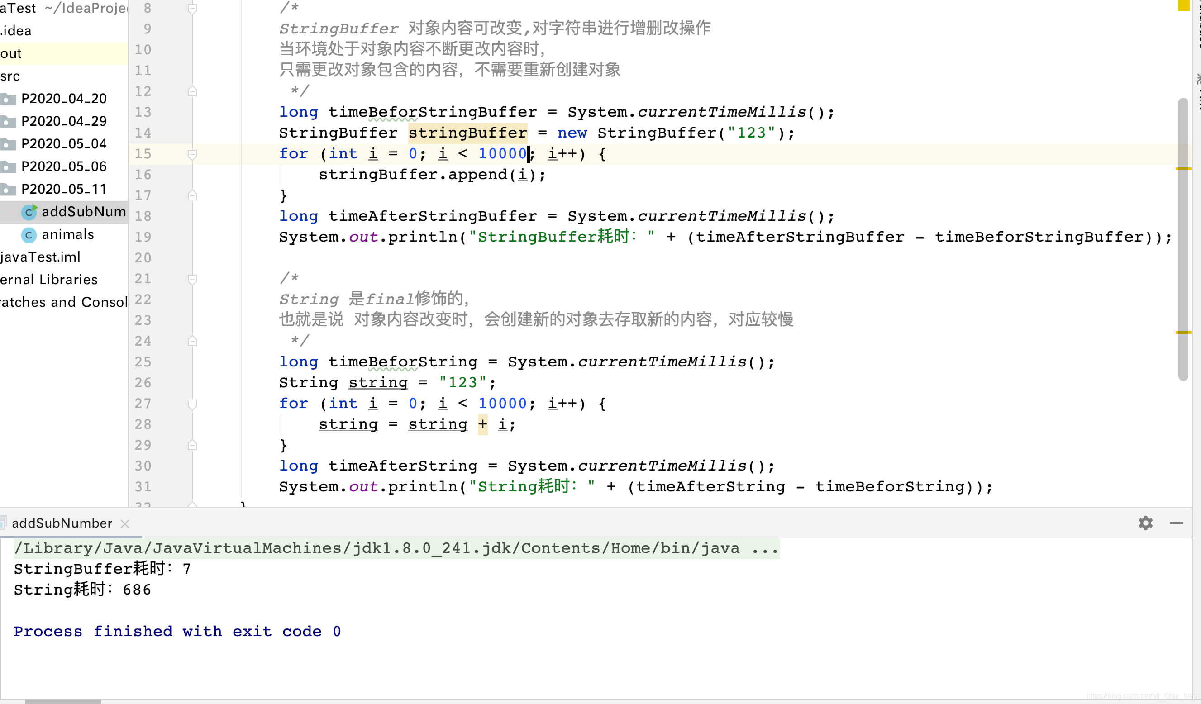This screenshot has width=1201, height=704.
Task: Click the addSubNum class icon in project tree
Action: pos(29,212)
